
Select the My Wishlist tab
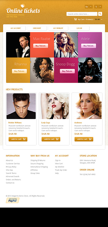pos(58,28)
